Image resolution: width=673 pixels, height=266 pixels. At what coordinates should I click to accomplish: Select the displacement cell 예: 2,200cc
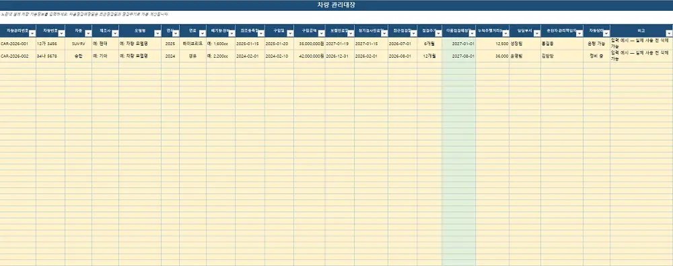pos(221,56)
